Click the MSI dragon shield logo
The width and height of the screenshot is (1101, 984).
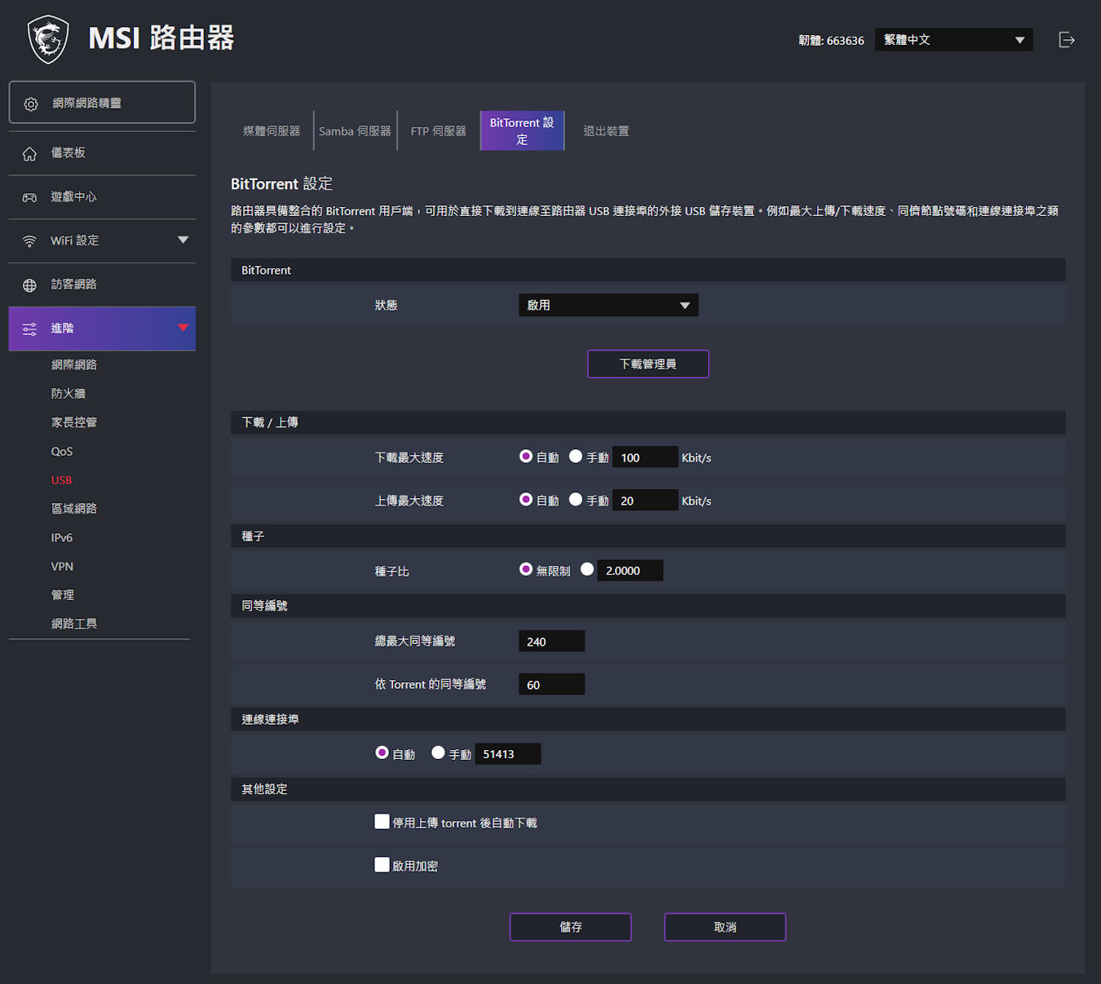pos(48,39)
